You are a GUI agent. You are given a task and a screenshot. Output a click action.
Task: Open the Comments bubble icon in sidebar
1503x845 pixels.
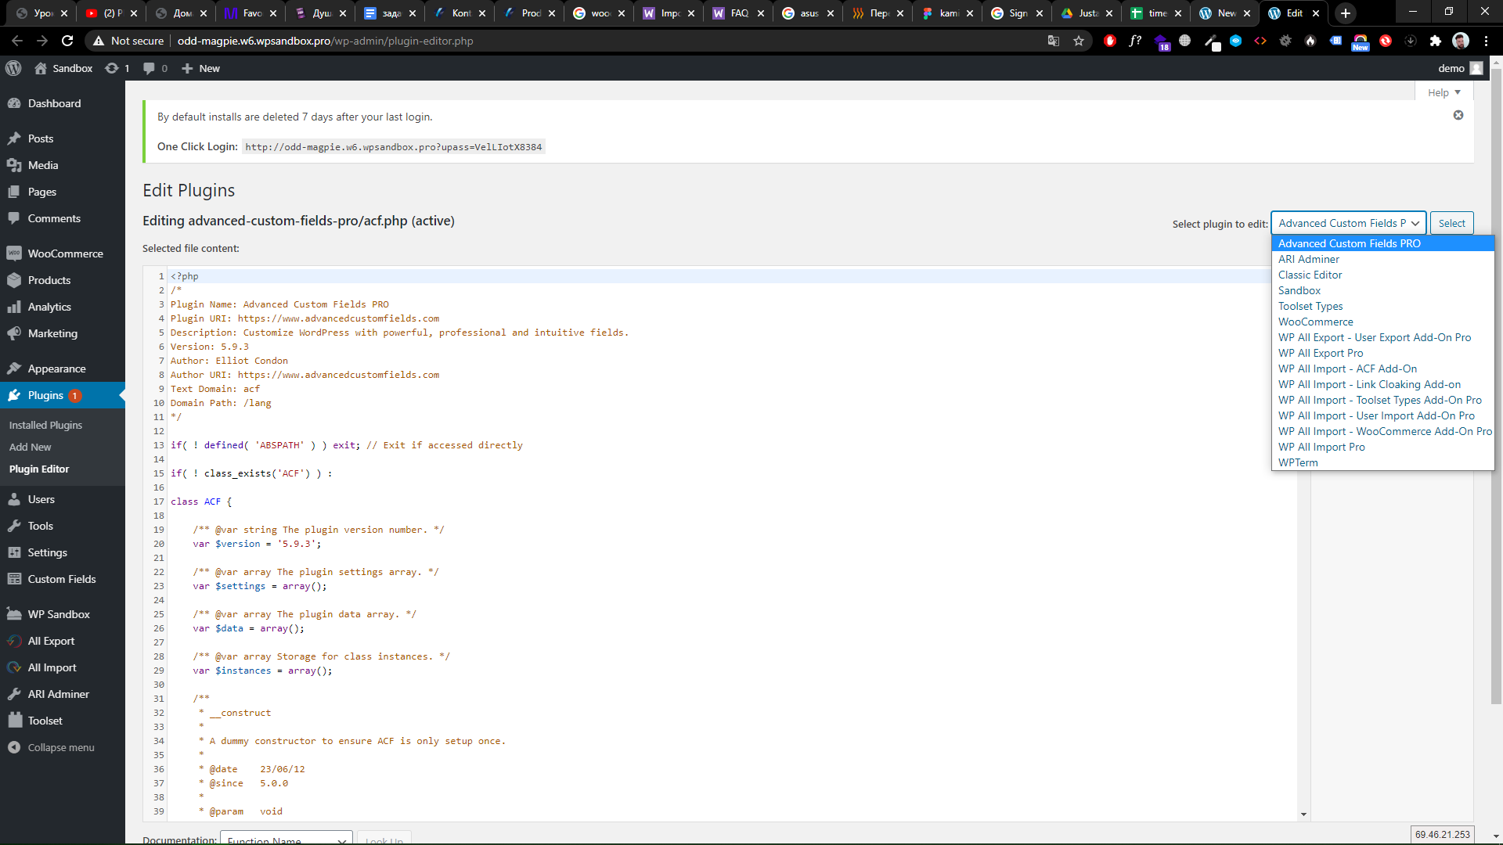point(14,218)
